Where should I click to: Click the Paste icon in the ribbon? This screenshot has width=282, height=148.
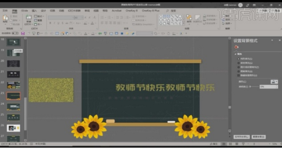tap(5, 18)
